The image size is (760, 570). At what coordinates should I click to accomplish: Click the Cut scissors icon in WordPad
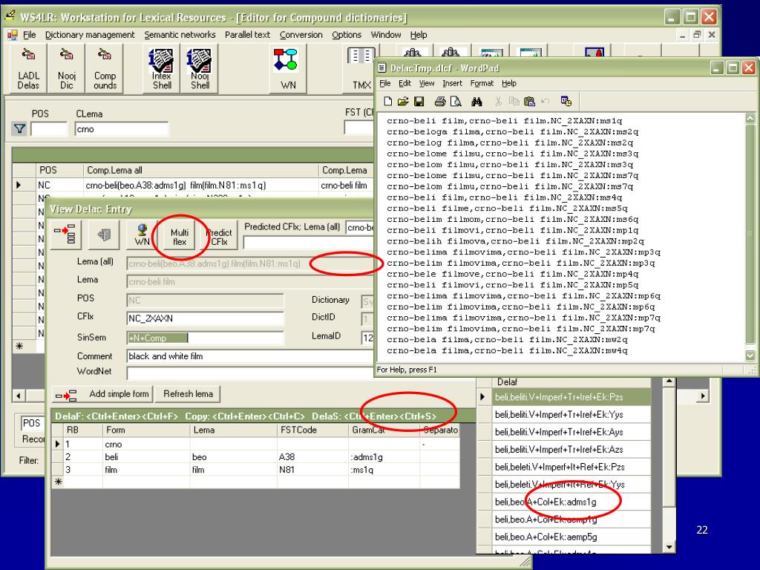(x=498, y=101)
